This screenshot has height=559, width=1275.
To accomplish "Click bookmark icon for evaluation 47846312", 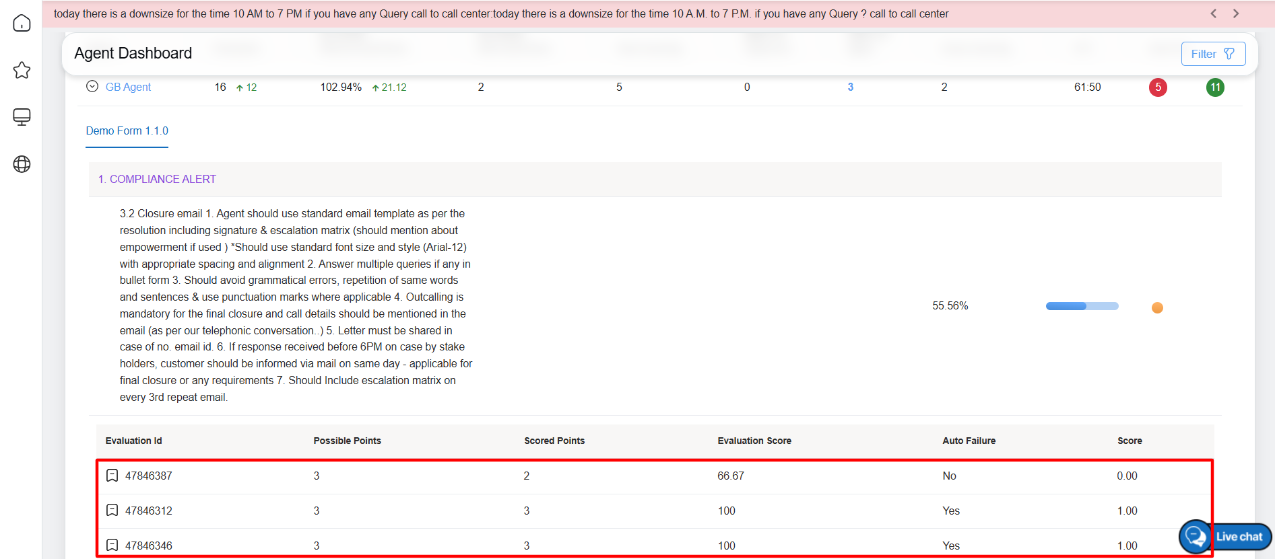I will (112, 511).
